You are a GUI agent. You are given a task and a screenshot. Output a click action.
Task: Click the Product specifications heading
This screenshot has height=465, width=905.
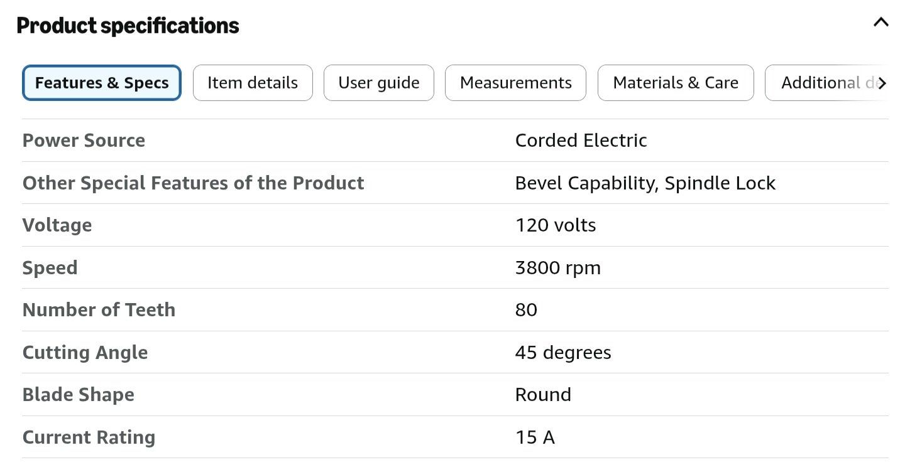click(128, 26)
